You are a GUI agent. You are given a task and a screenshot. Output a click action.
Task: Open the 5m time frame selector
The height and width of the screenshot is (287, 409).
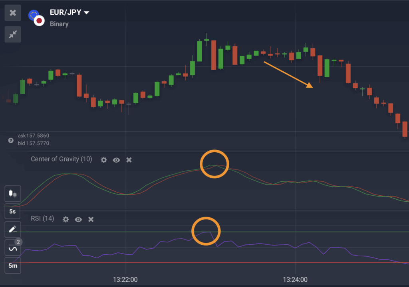13,265
